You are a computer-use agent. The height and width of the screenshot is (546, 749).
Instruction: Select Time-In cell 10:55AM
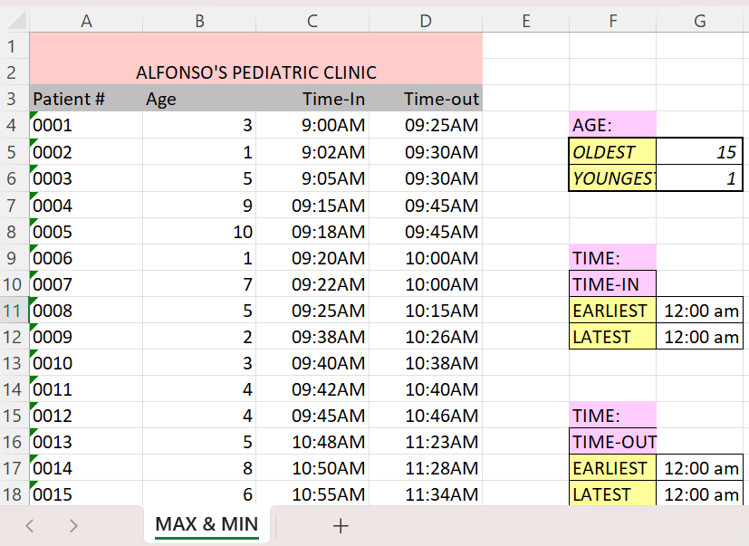pos(312,493)
